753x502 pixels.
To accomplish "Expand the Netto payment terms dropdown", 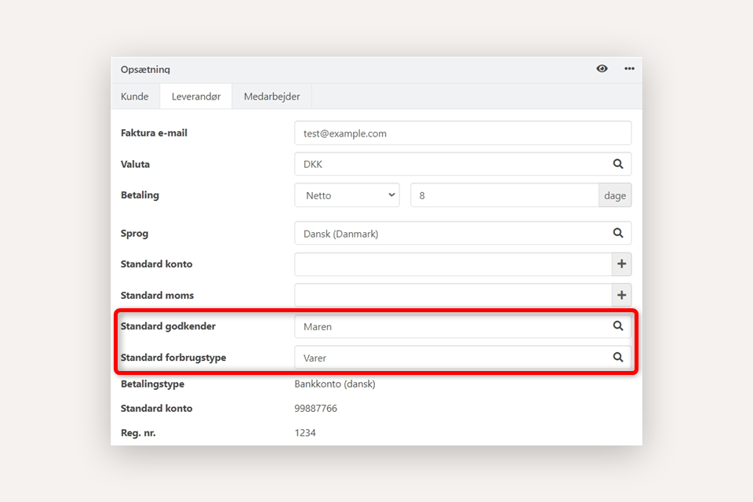I will [x=347, y=195].
